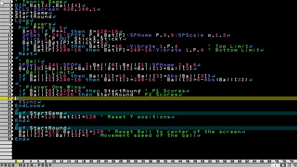
Task: Click the 20:48 clock in status bar
Action: [x=292, y=165]
